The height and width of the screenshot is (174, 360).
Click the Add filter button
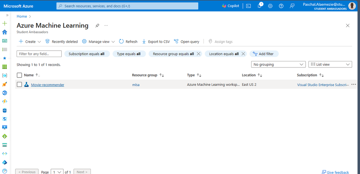[x=264, y=54]
